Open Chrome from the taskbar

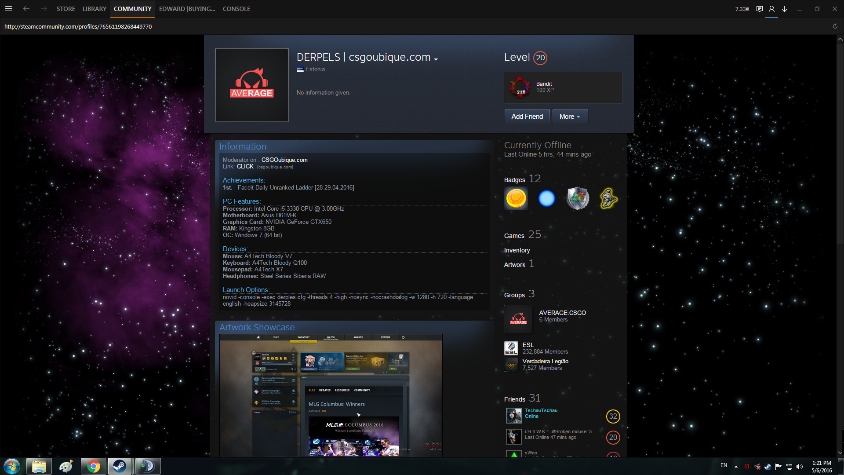pos(93,466)
